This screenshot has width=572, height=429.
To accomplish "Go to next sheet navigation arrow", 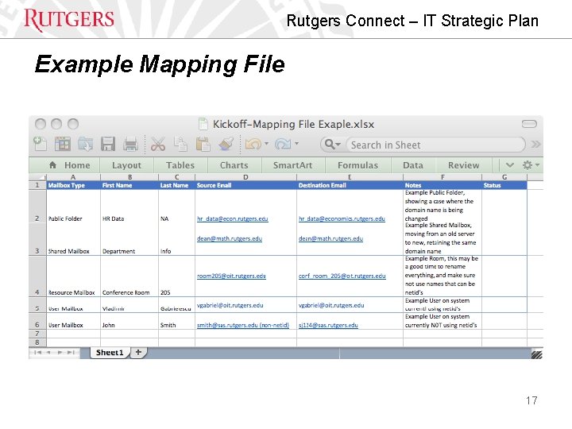I will coord(60,353).
